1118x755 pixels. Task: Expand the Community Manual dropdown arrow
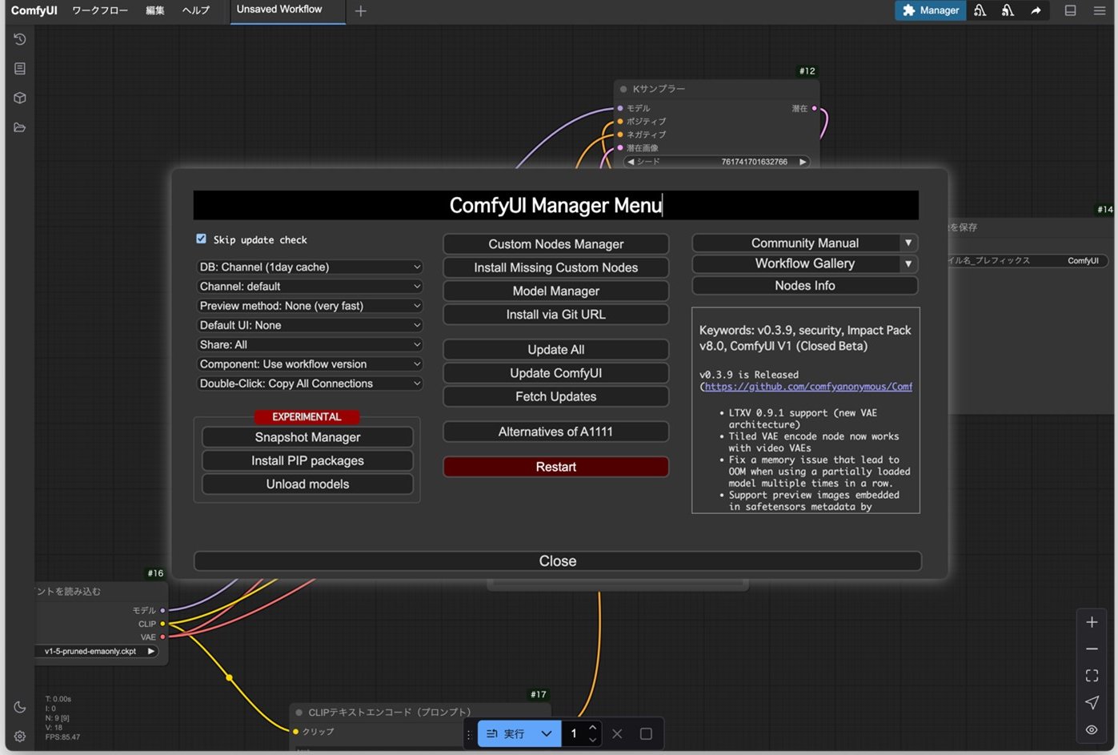pos(908,243)
